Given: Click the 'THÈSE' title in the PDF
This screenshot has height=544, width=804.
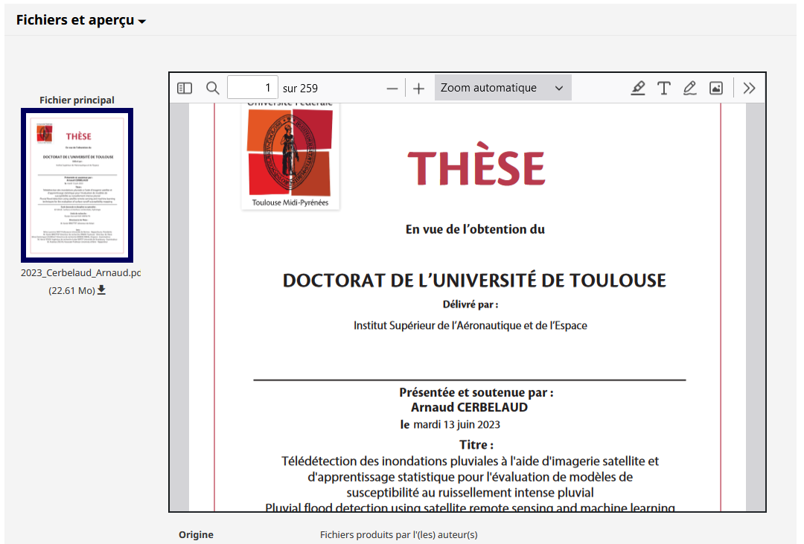Looking at the screenshot, I should tap(476, 164).
